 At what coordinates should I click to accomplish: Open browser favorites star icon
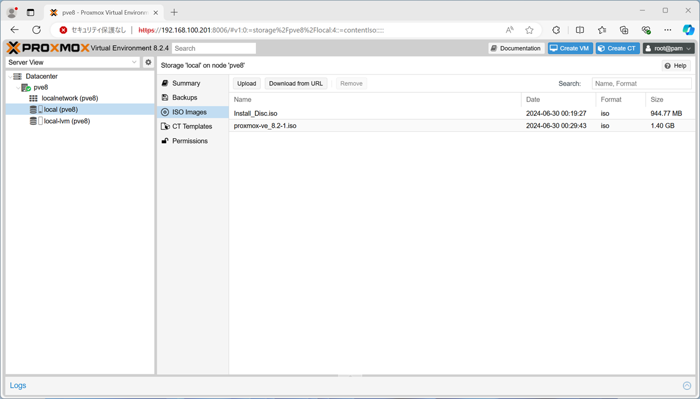tap(529, 30)
